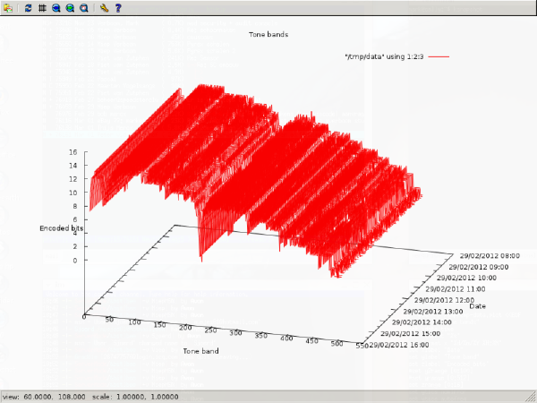This screenshot has height=403, width=537.
Task: Open terminal configuration wrench icon
Action: (x=104, y=8)
